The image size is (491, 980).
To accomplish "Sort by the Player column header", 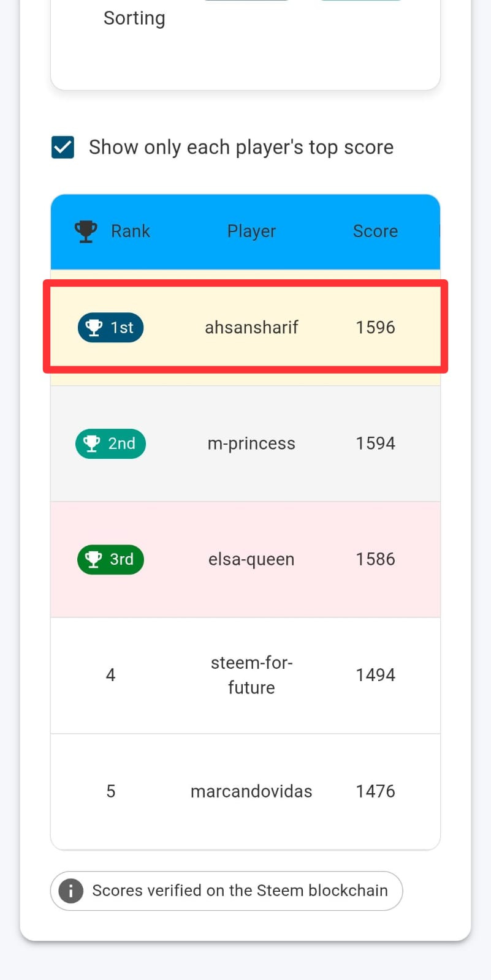I will [251, 231].
